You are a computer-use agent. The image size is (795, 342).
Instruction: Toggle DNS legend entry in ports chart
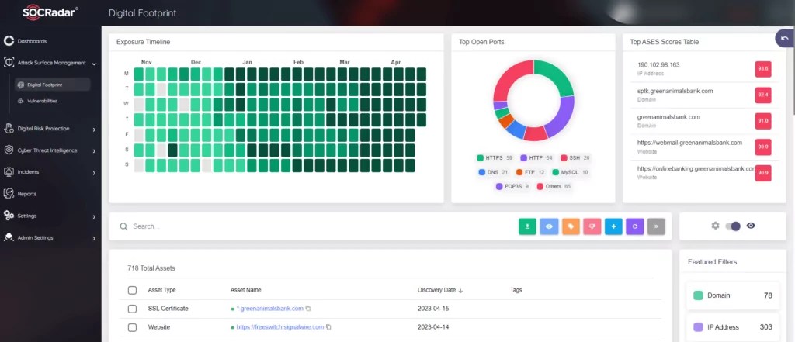tap(493, 172)
